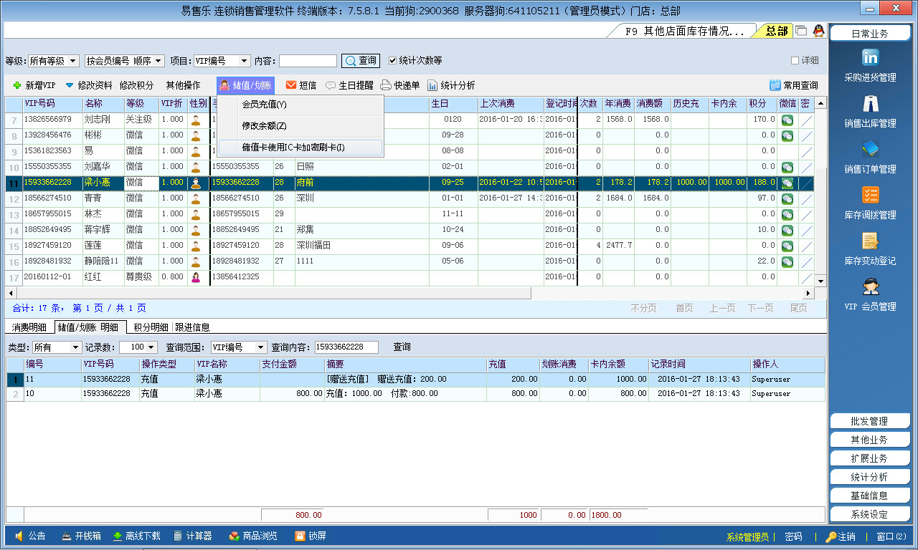Open VIP 会员管理 icon
This screenshot has width=918, height=550.
pos(870,287)
